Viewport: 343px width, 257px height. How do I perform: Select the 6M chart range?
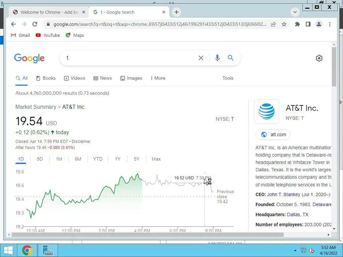point(78,159)
